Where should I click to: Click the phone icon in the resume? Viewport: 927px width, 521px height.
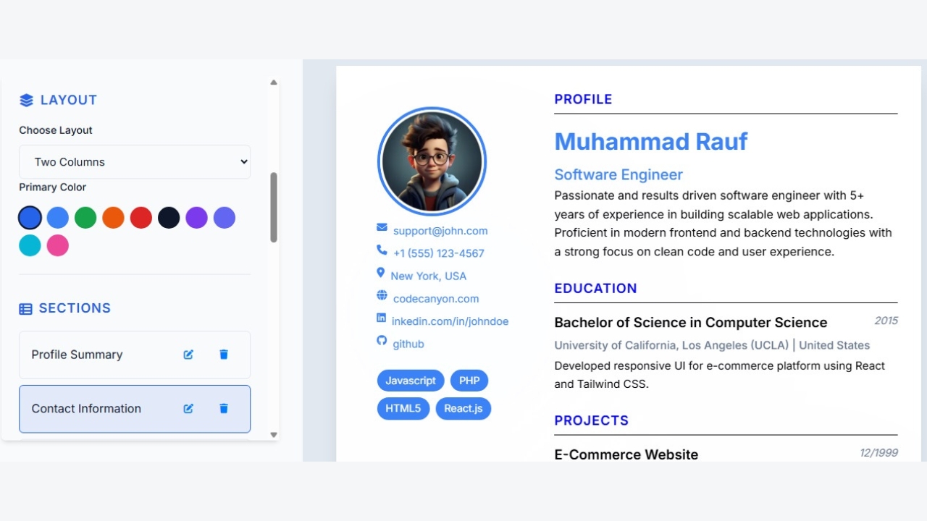[x=382, y=250]
